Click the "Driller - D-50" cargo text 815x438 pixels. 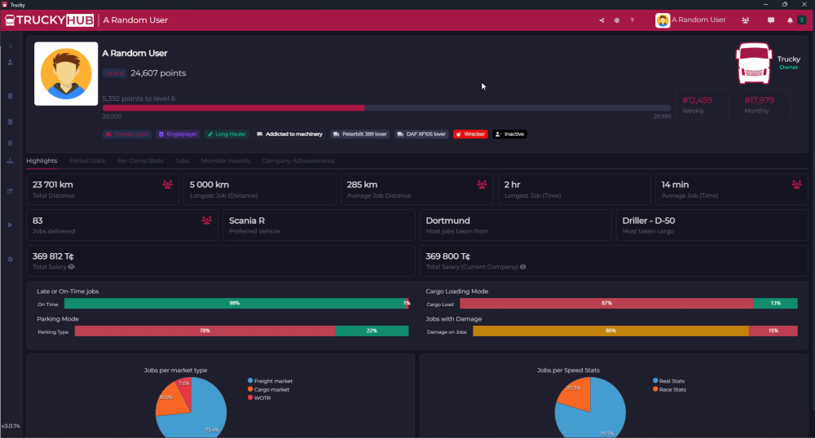[649, 221]
